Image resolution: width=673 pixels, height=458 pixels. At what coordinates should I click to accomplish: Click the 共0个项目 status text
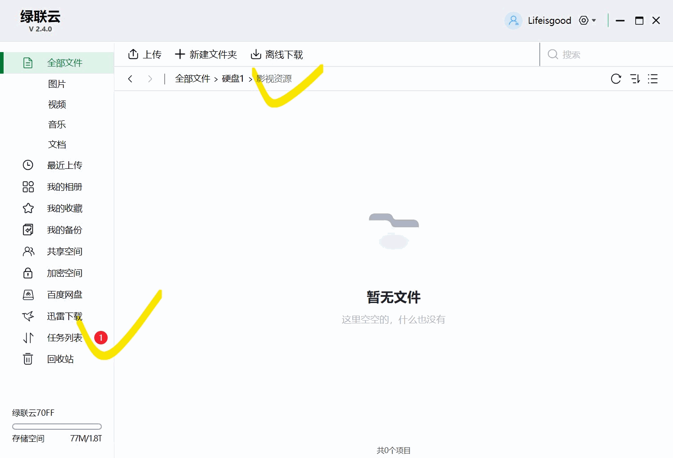393,450
